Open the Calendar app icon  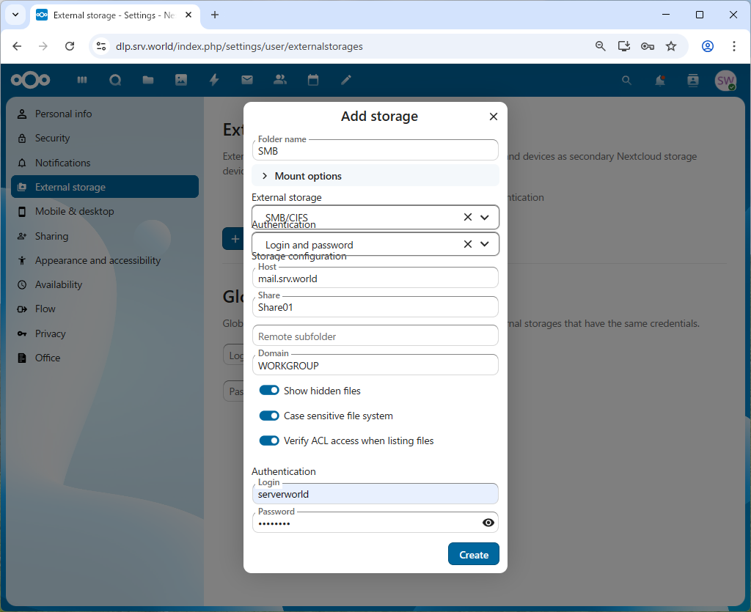click(x=313, y=80)
